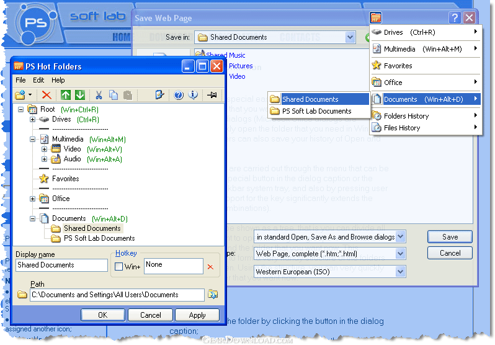The width and height of the screenshot is (495, 345).
Task: Collapse the Multimedia tree node
Action: click(32, 140)
